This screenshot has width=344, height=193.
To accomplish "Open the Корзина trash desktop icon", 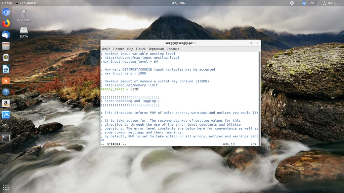I will click(24, 16).
